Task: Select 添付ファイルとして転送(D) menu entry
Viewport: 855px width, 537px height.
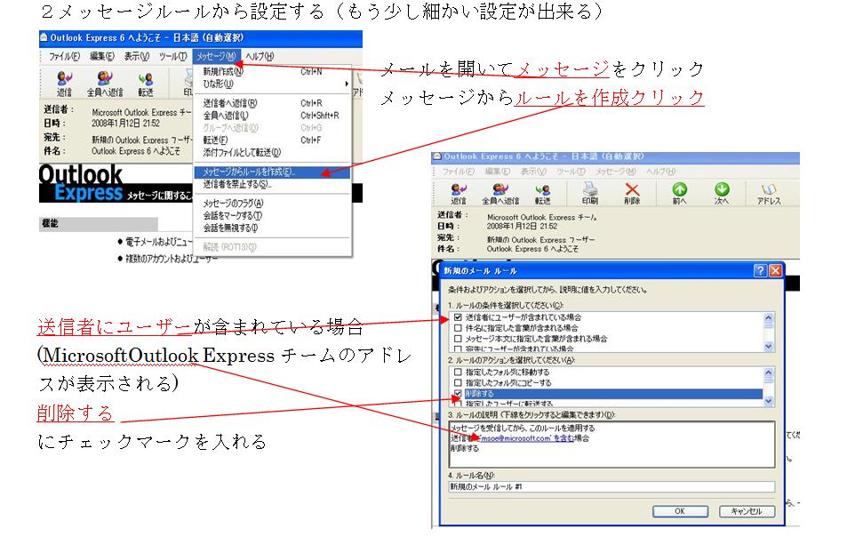Action: point(273,152)
